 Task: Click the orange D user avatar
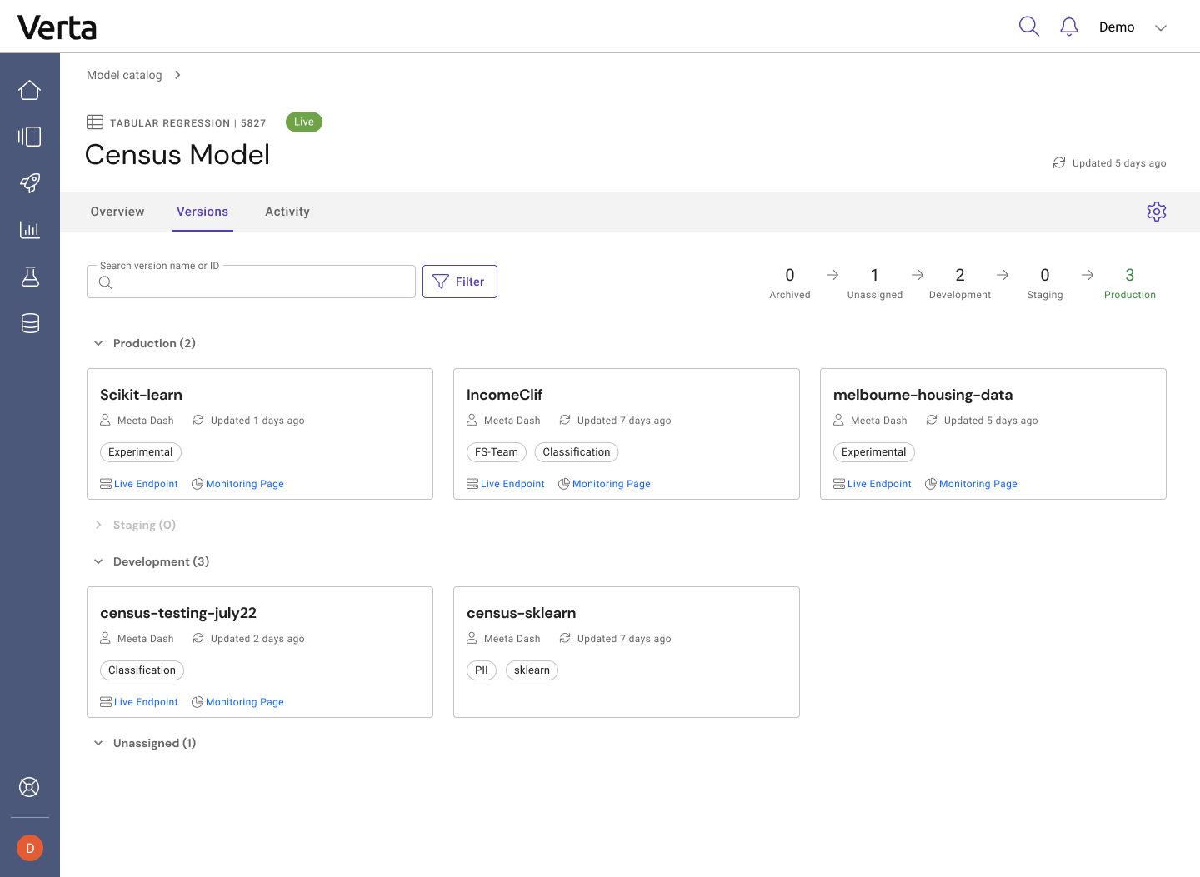click(30, 848)
